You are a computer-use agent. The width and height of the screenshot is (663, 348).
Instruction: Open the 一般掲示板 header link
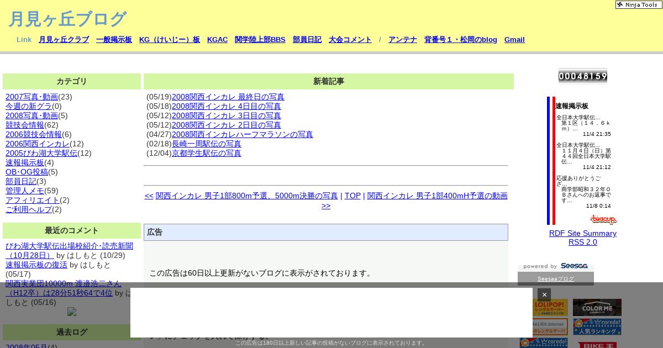[x=114, y=40]
